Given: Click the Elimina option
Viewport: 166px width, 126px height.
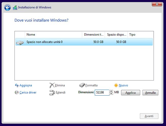Looking at the screenshot, I should tap(60, 85).
